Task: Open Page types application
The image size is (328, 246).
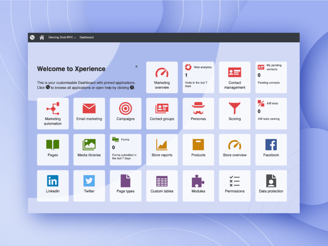Action: 126,186
